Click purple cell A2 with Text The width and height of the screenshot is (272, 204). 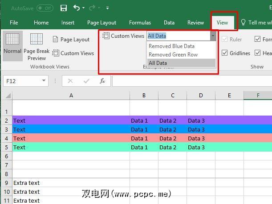pyautogui.click(x=71, y=120)
